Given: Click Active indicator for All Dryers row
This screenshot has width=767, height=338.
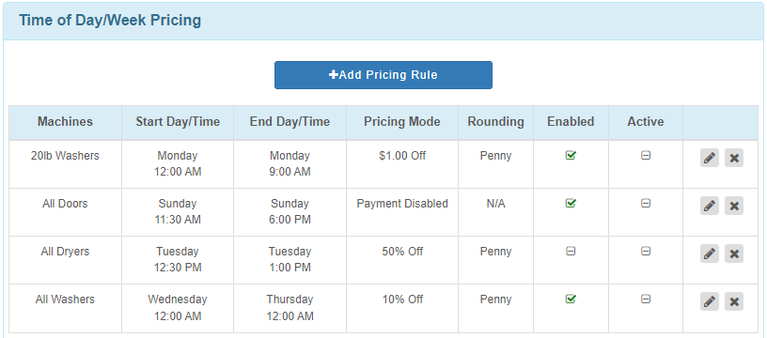Looking at the screenshot, I should coord(646,251).
